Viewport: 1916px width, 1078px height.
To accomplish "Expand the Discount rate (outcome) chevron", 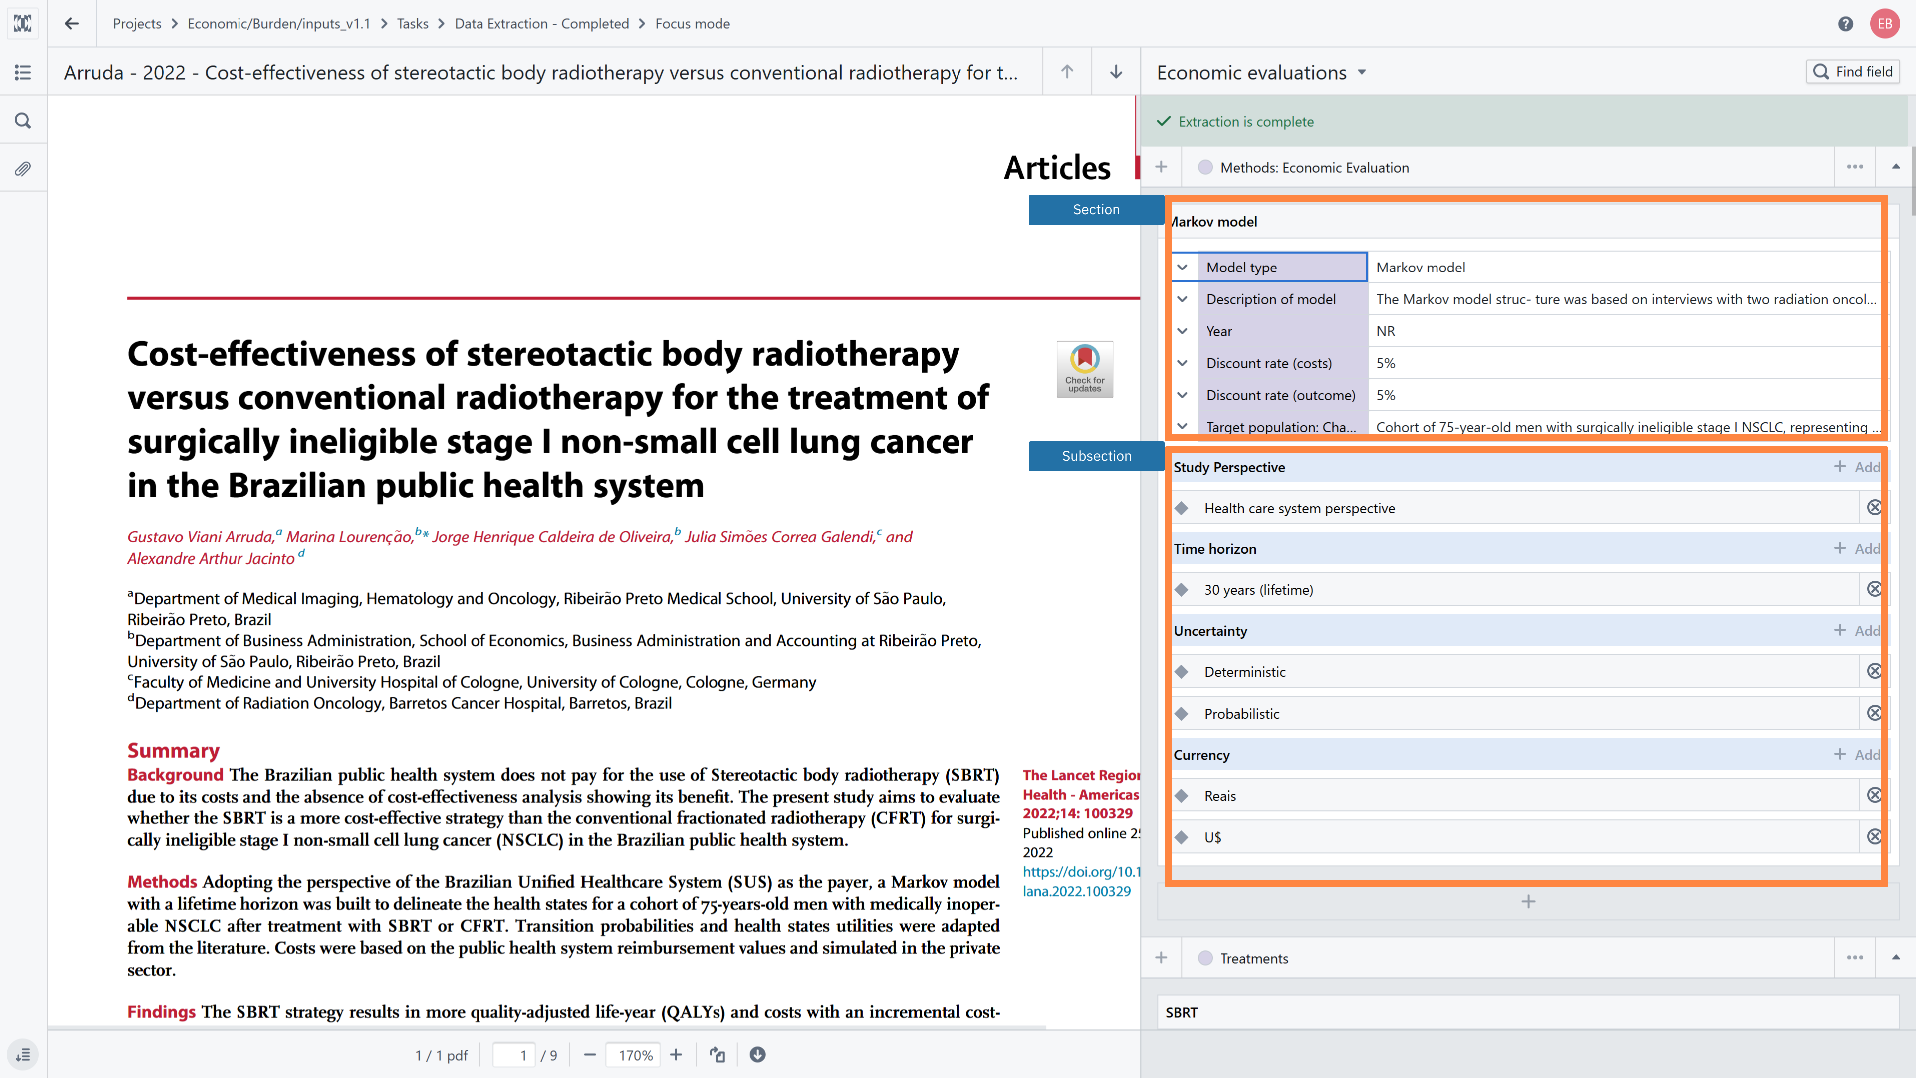I will pyautogui.click(x=1183, y=395).
